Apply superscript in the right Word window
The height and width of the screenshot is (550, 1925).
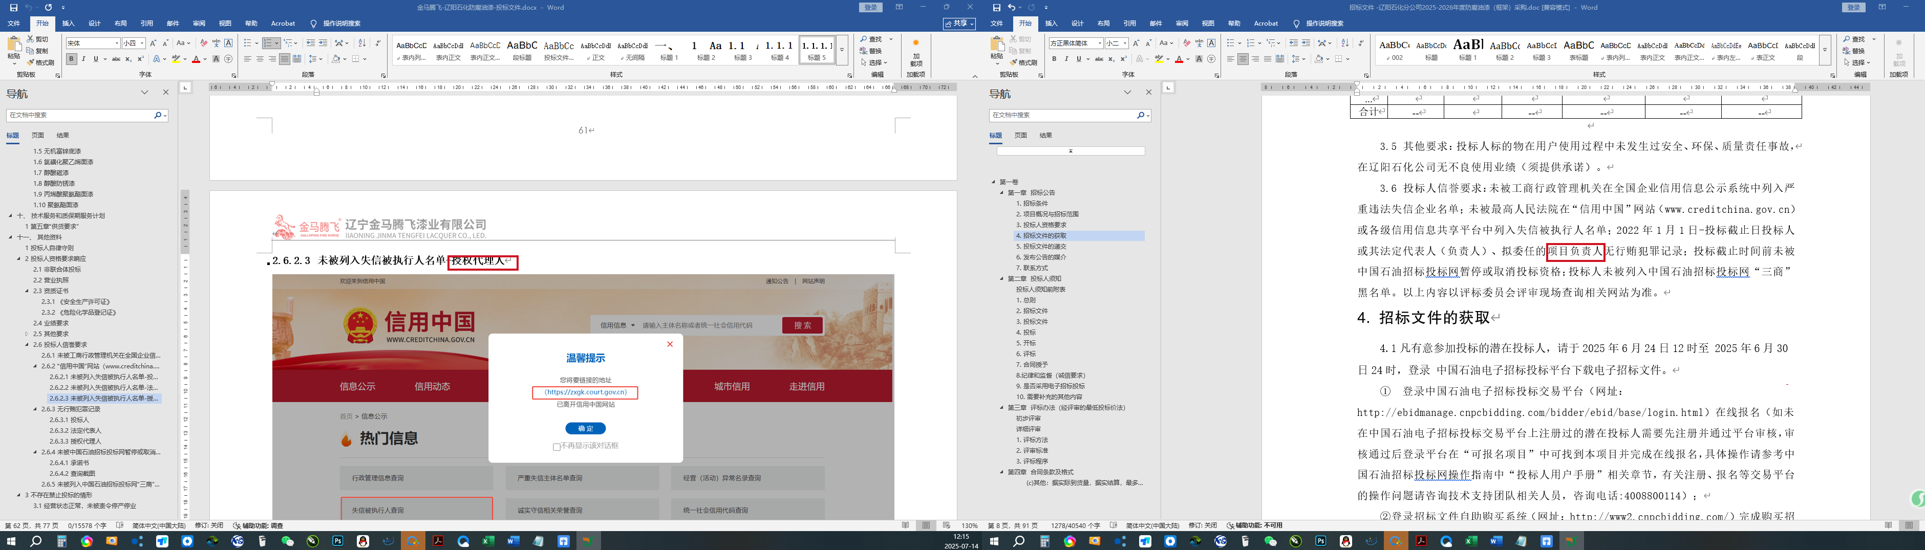tap(1123, 59)
